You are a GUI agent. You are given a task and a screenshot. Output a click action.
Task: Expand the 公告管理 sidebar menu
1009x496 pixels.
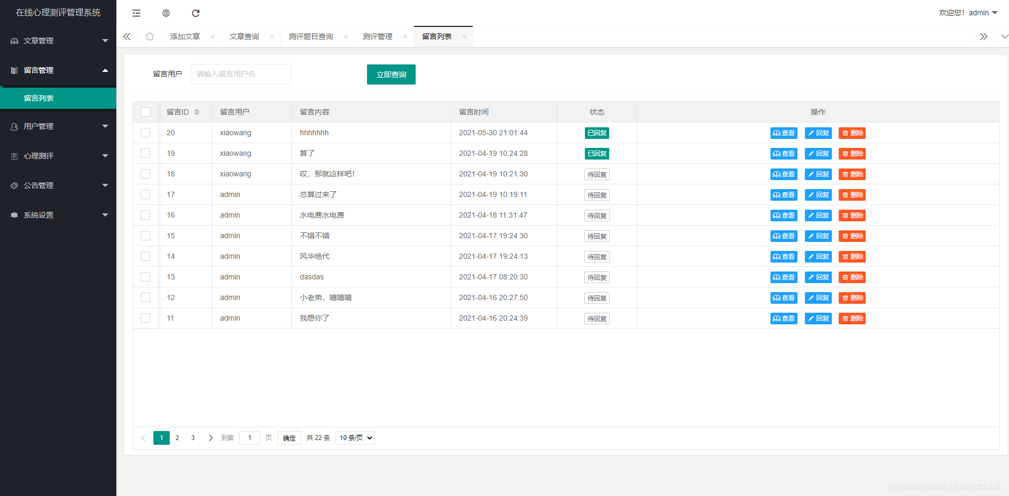pos(58,185)
